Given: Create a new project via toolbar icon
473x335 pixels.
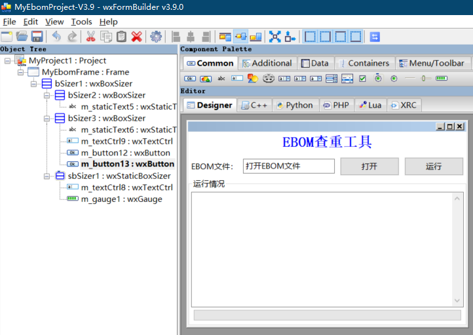Looking at the screenshot, I should (x=7, y=37).
